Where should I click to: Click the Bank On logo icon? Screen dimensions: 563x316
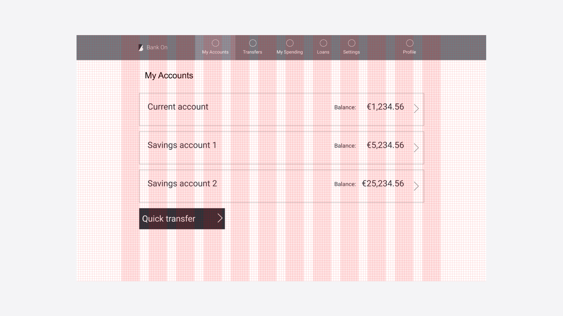(x=141, y=48)
